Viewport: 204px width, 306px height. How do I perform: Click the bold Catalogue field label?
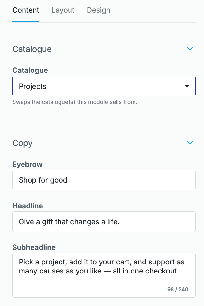click(30, 70)
